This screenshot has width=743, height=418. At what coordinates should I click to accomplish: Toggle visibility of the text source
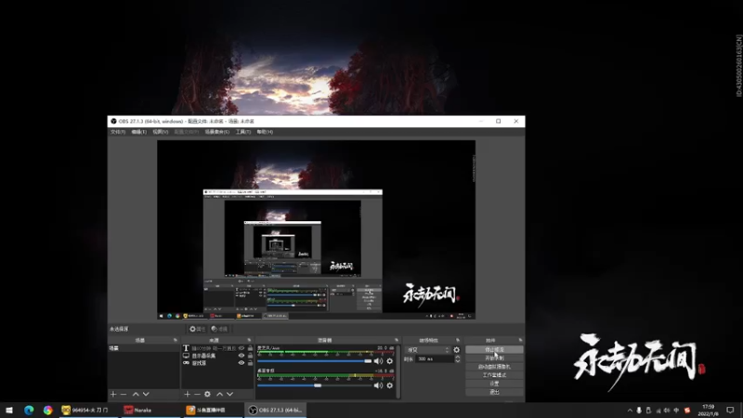241,348
